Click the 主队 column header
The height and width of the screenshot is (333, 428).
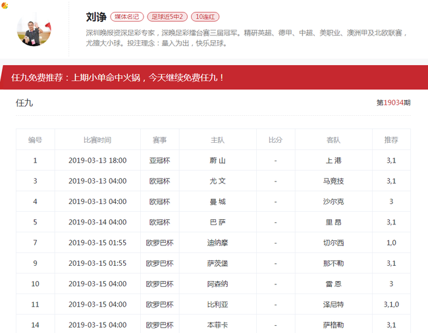[217, 140]
